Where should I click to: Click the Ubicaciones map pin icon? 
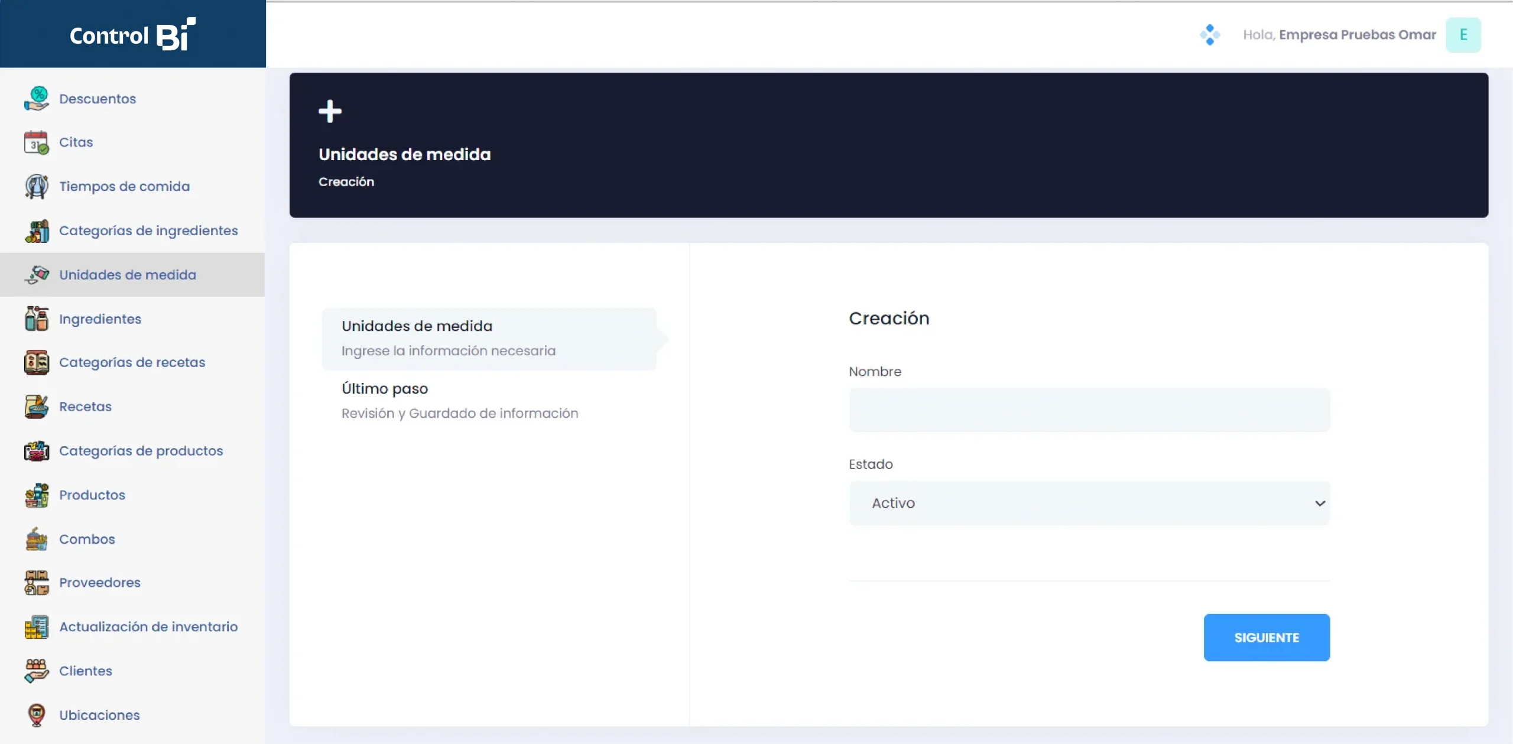(37, 715)
